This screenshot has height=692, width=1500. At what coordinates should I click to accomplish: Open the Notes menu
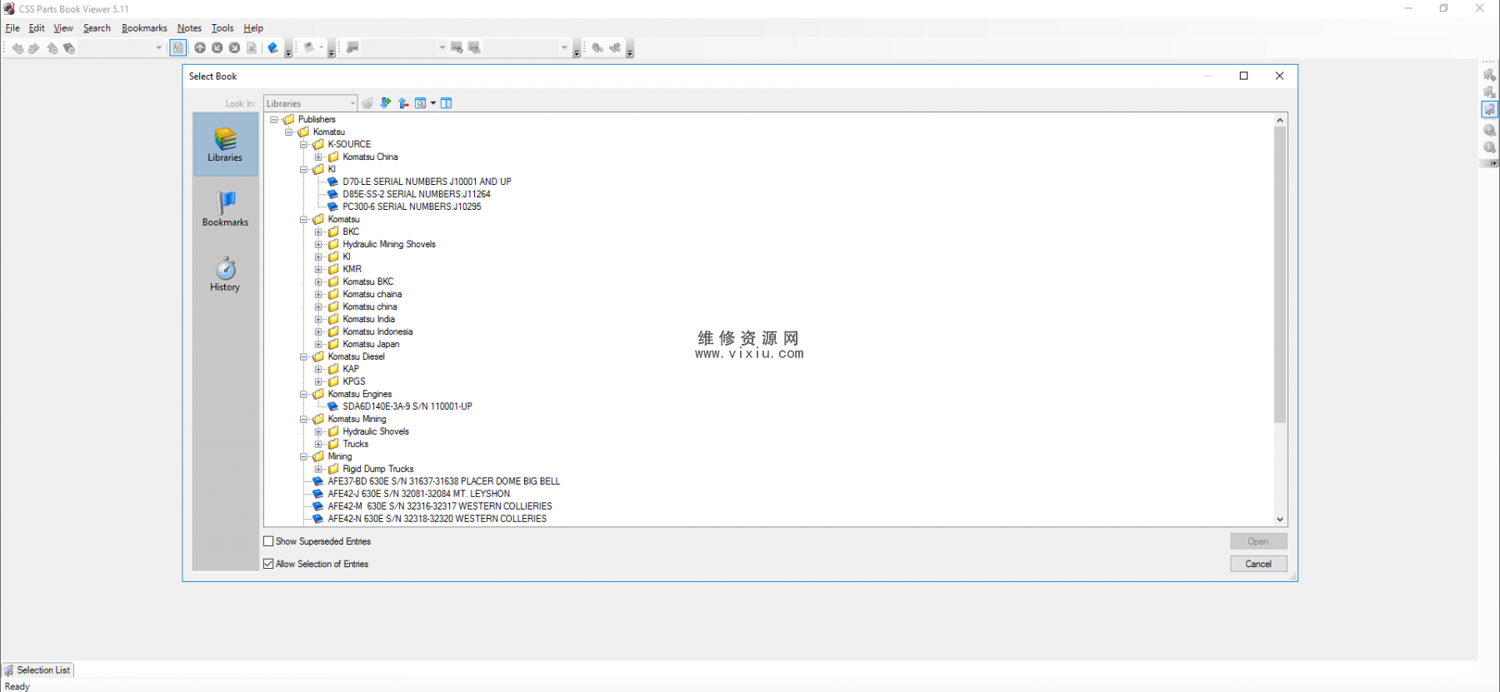pyautogui.click(x=189, y=28)
